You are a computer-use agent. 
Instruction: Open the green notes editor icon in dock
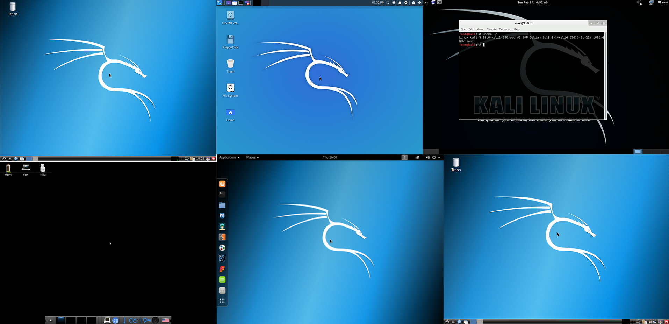[x=222, y=280]
